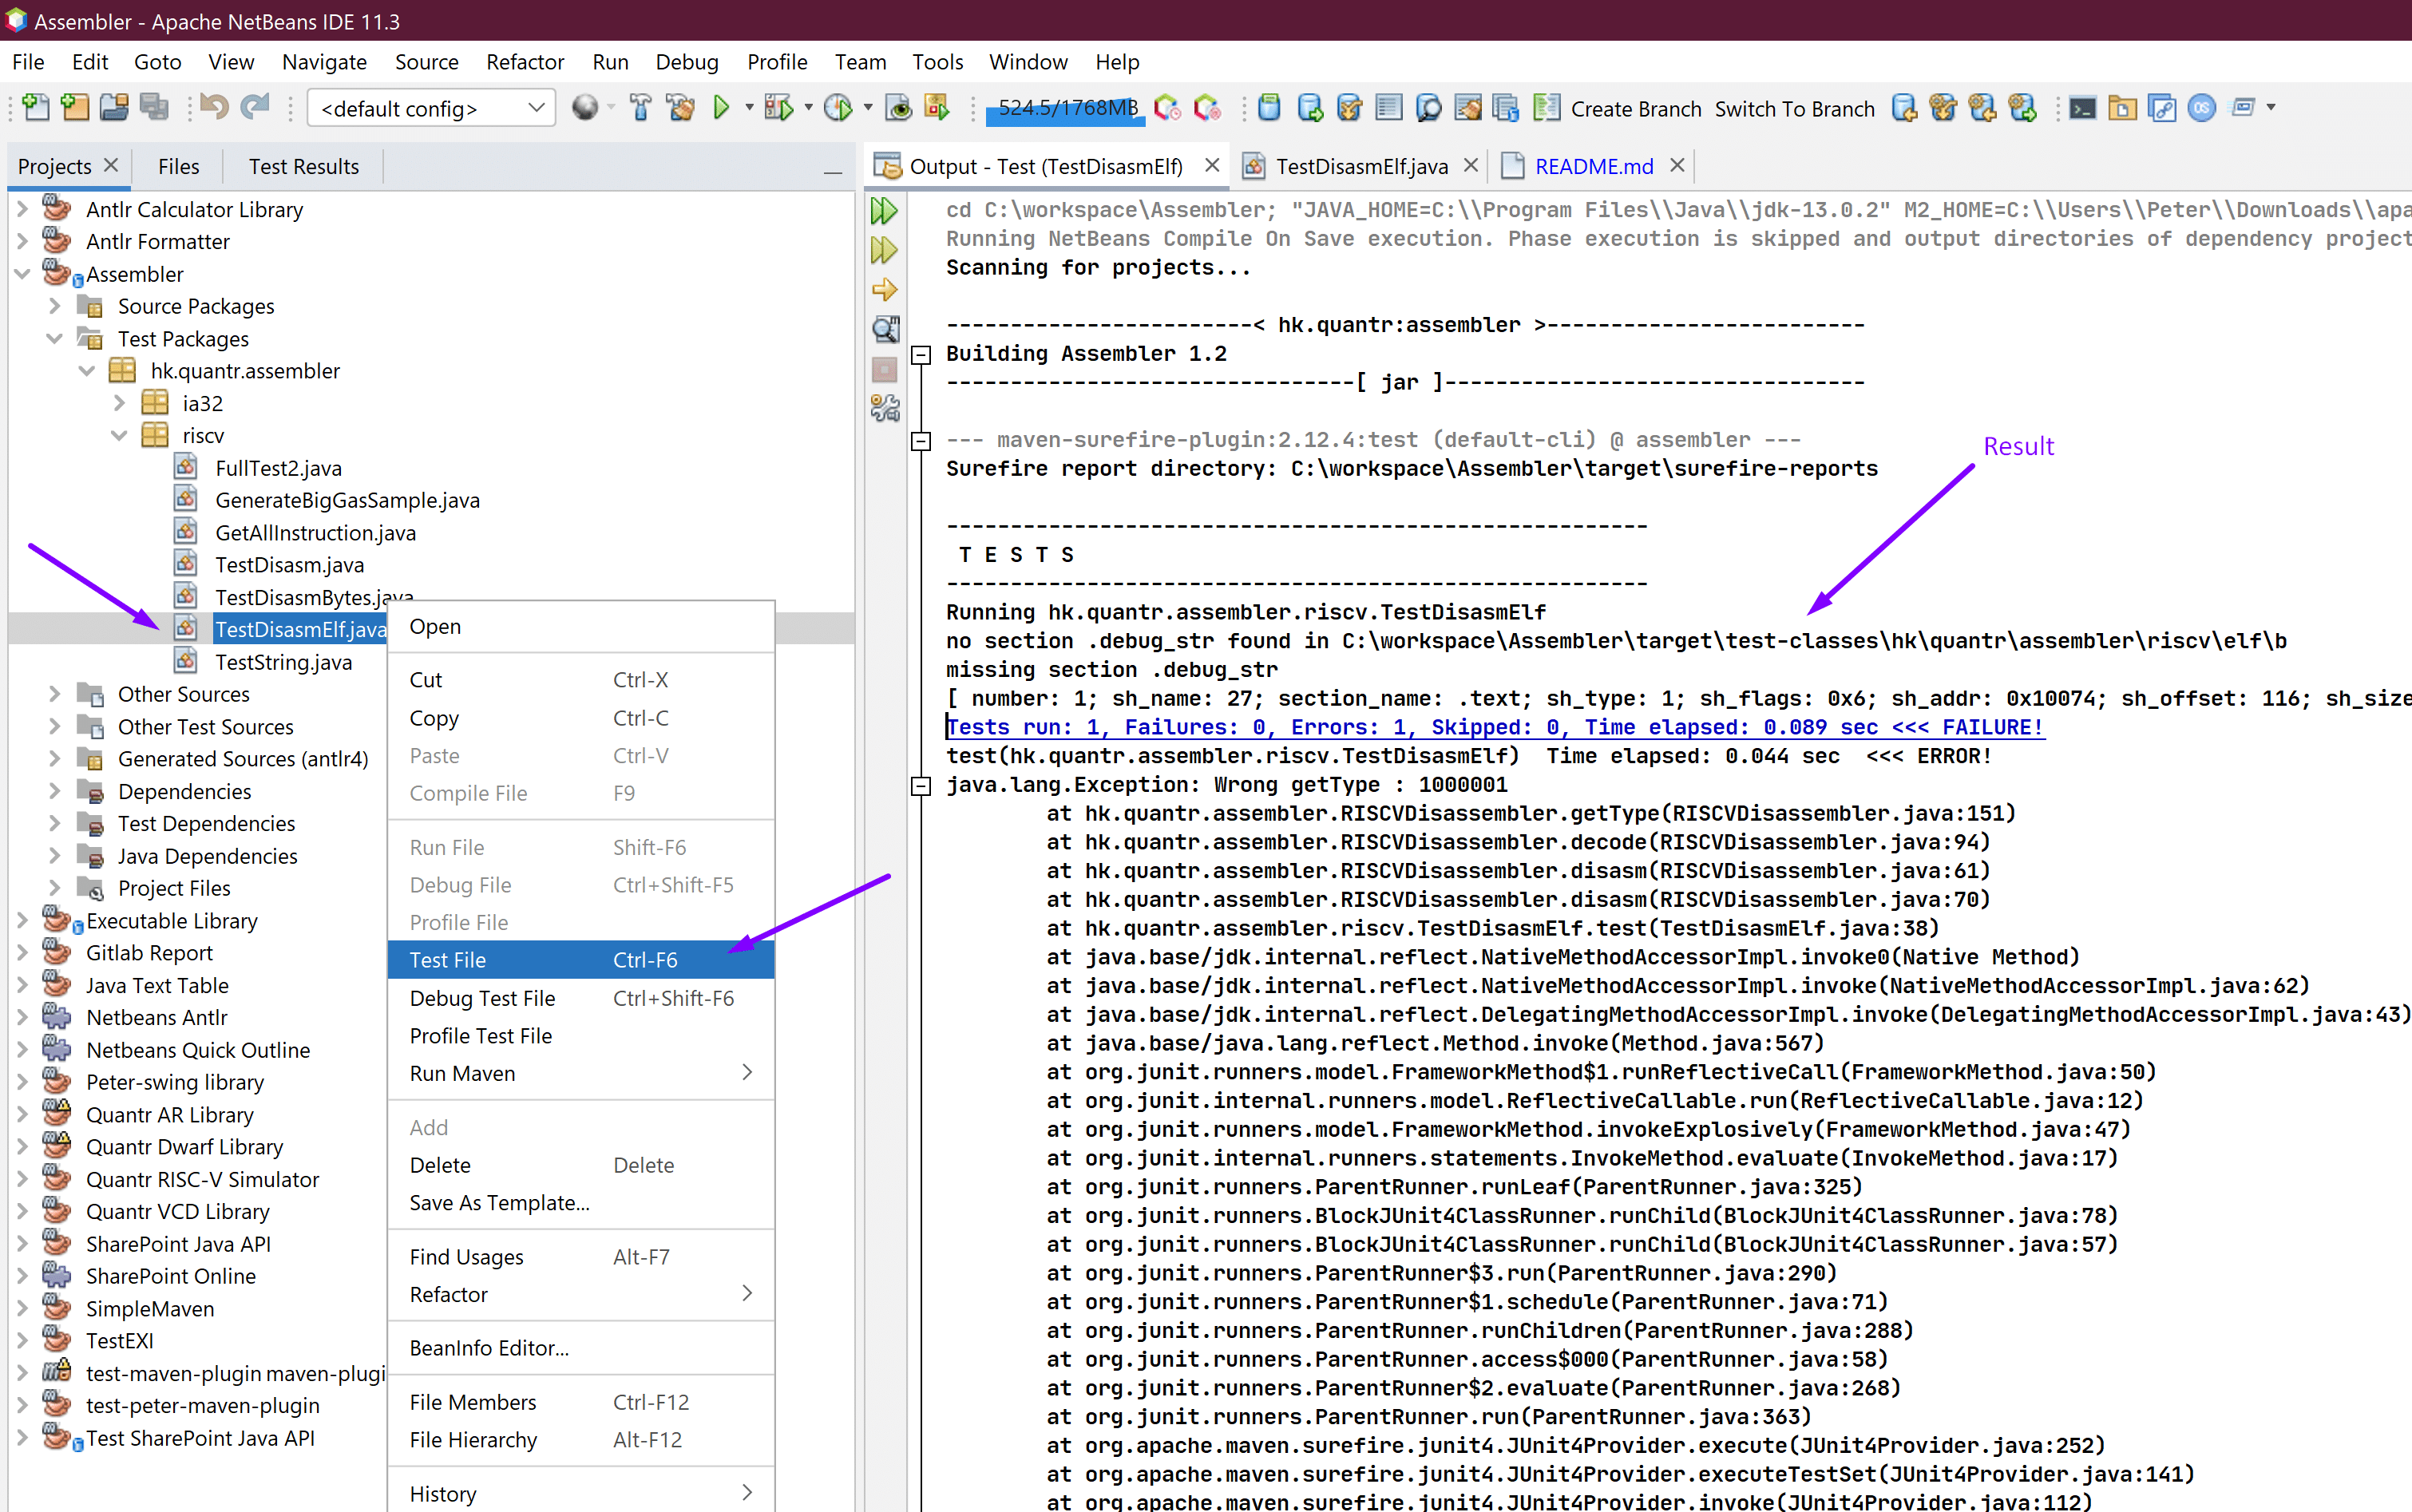Open the Debug Project arrow dropdown

click(x=807, y=107)
